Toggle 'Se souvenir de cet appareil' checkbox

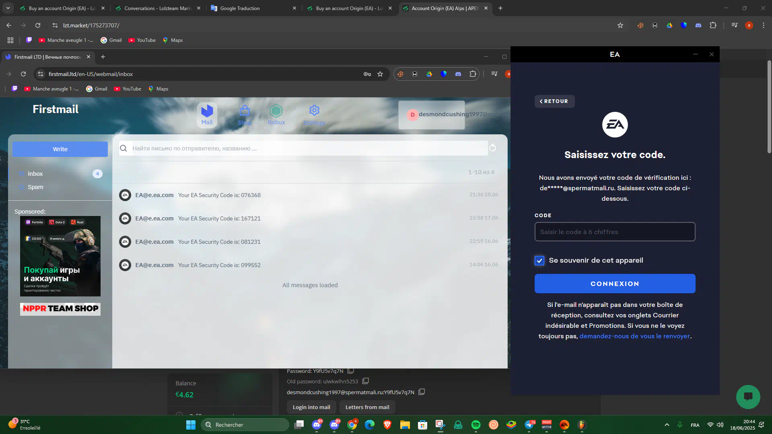click(539, 261)
